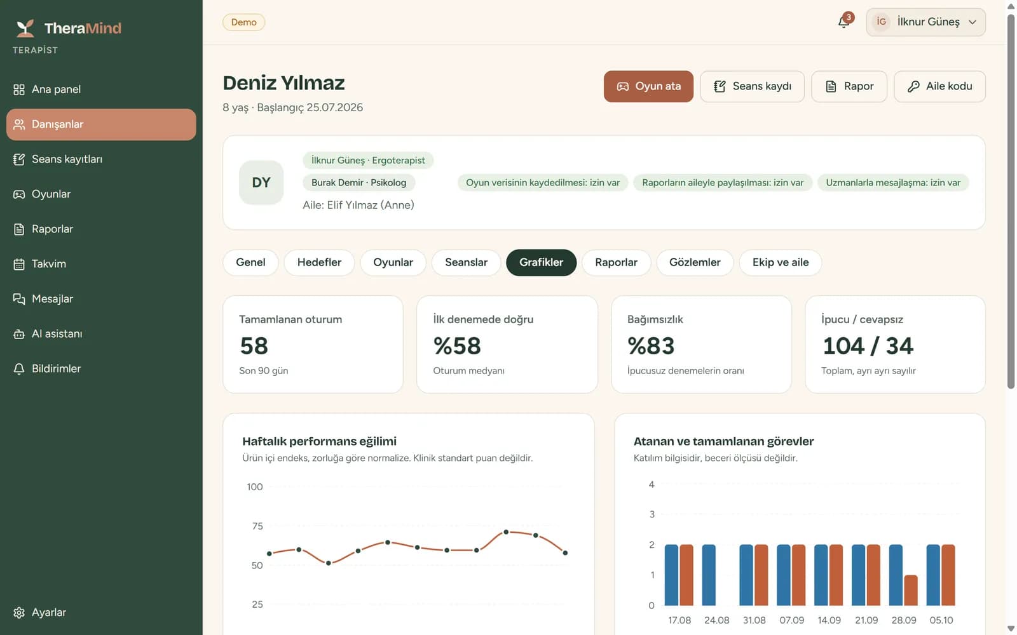1017x635 pixels.
Task: Open the Takvim calendar page
Action: click(x=101, y=264)
